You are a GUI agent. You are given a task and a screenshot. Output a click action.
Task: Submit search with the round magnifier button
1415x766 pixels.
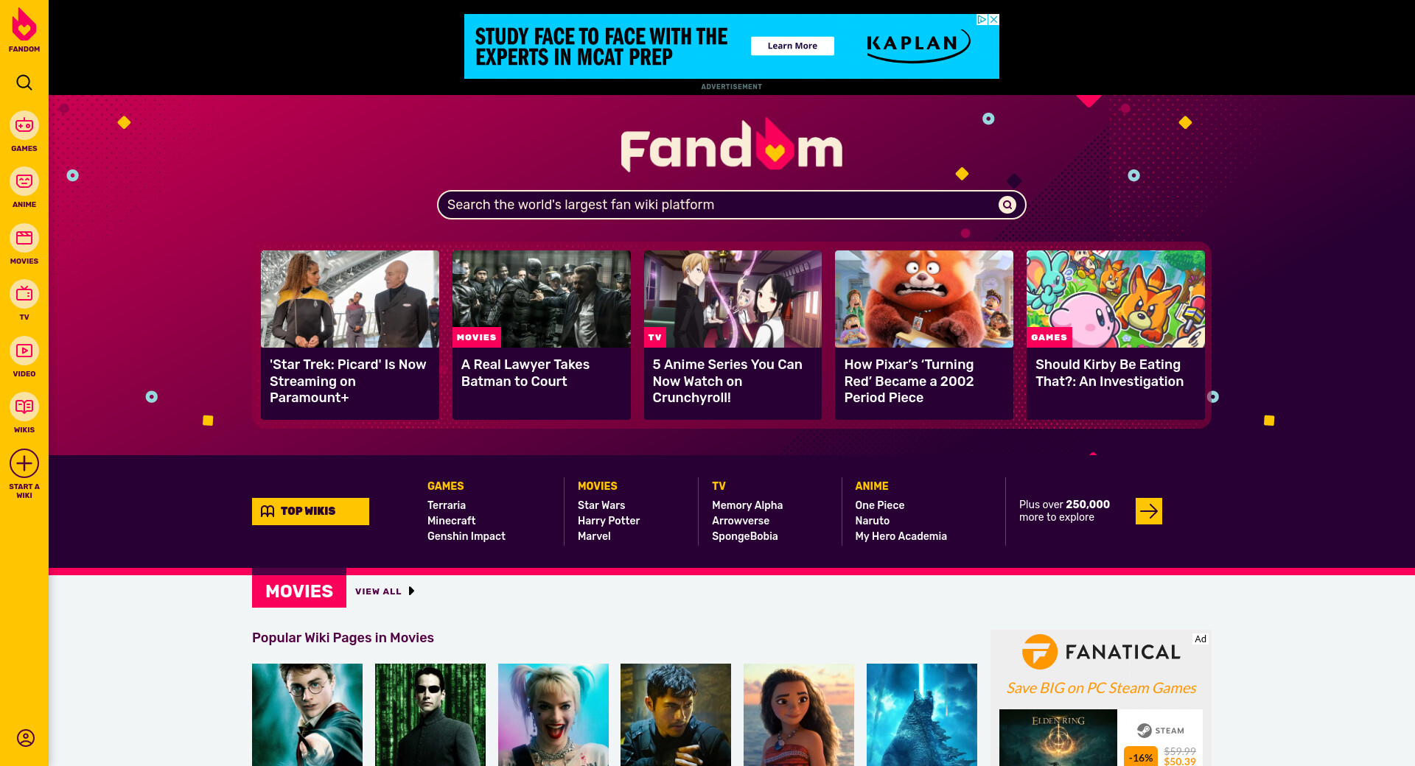pyautogui.click(x=1007, y=205)
